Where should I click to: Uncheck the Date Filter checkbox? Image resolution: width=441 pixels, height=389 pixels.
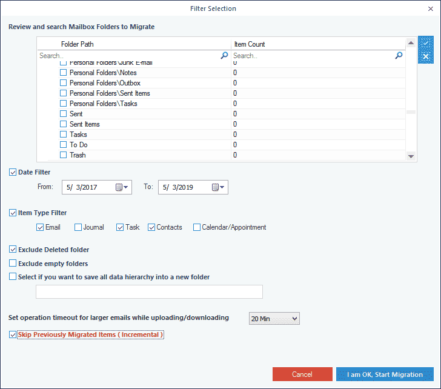[13, 172]
